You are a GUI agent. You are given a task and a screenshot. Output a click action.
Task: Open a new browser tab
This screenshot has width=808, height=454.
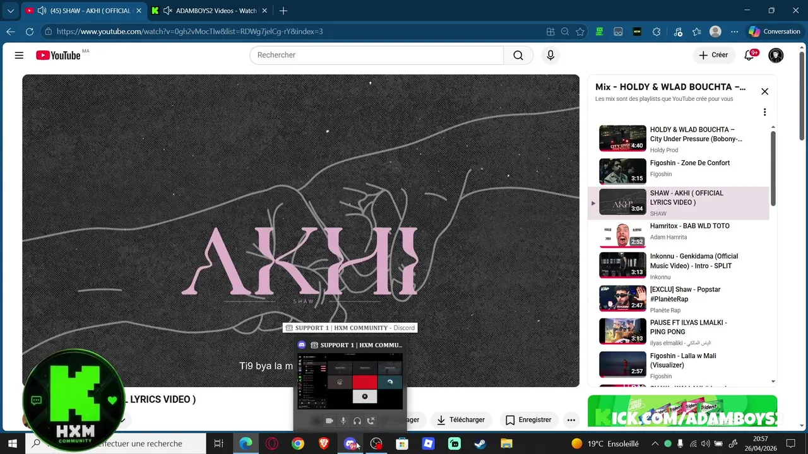[283, 11]
